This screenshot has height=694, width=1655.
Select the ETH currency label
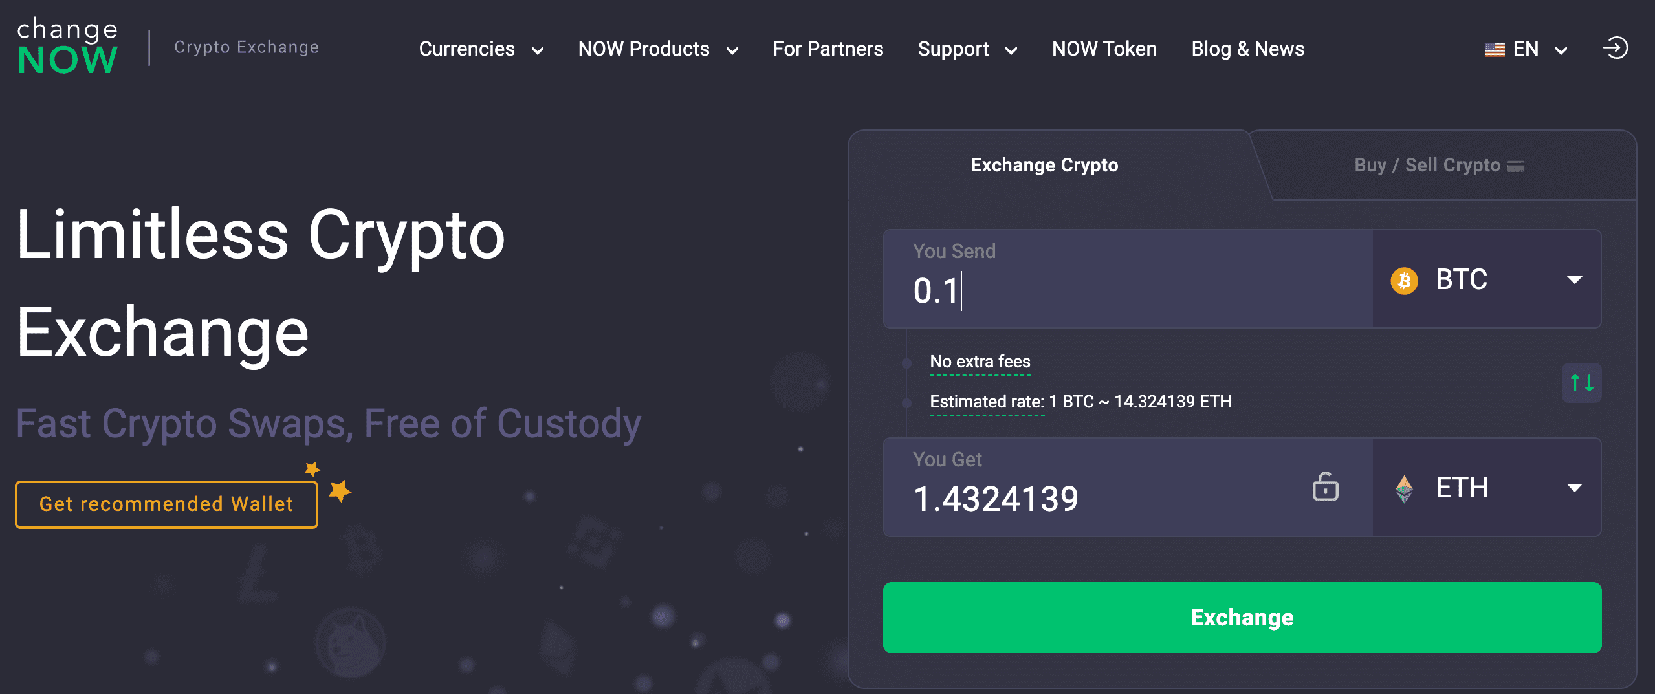pos(1462,488)
